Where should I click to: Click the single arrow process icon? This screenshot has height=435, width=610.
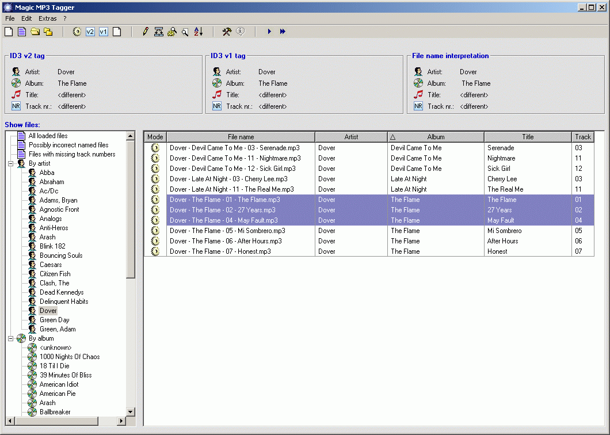(x=269, y=32)
